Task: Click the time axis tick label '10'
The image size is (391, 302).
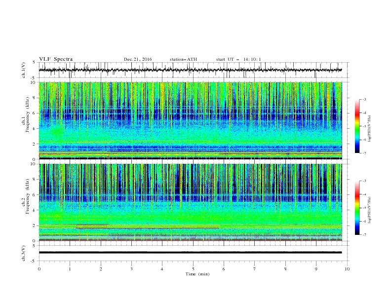Action: pyautogui.click(x=347, y=269)
